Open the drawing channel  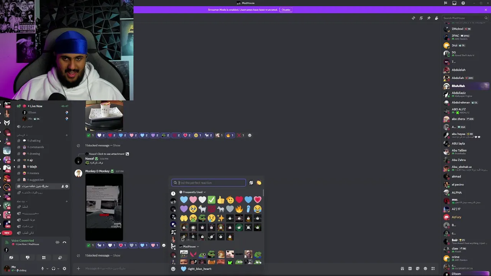[42, 154]
